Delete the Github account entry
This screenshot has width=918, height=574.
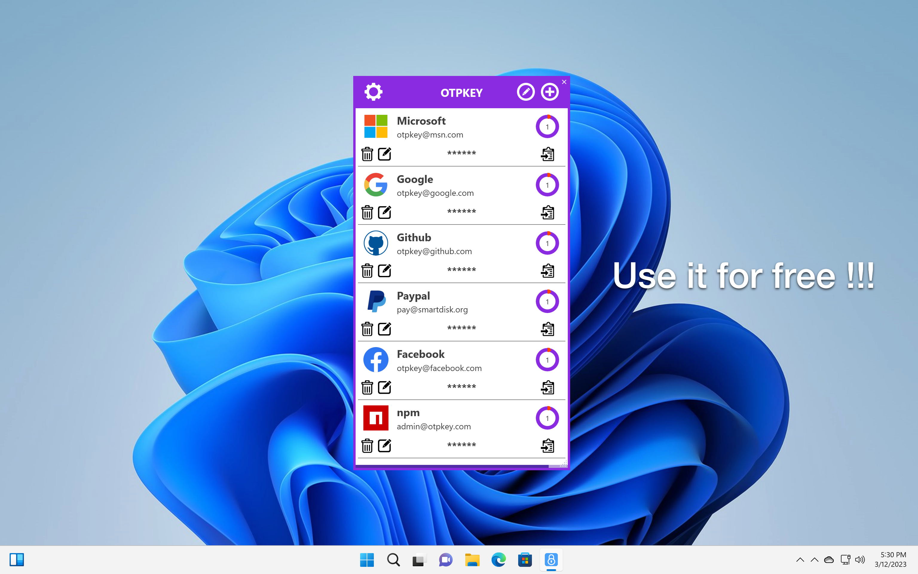[367, 271]
